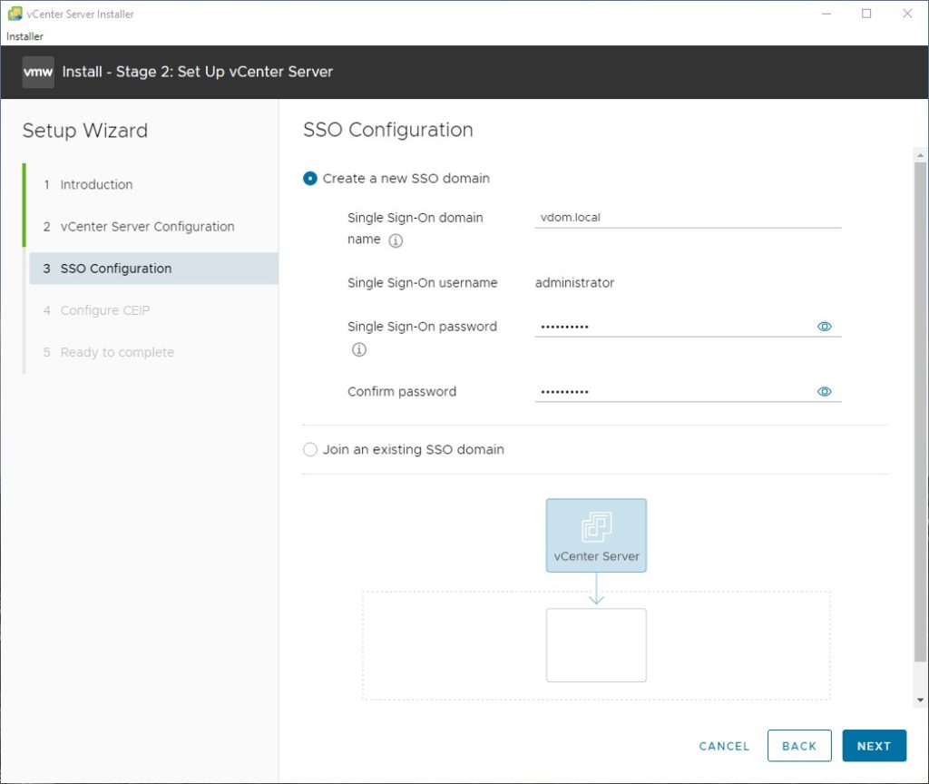Open the Installer menu
Image resolution: width=929 pixels, height=784 pixels.
[24, 36]
